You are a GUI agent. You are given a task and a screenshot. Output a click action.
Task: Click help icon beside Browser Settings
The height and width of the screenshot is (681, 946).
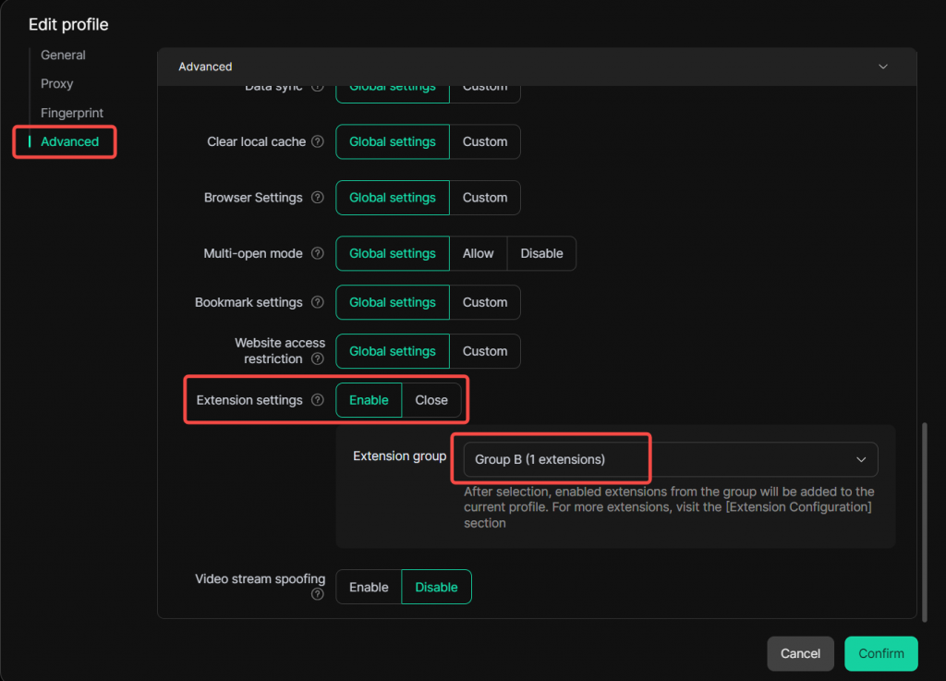[x=318, y=198]
